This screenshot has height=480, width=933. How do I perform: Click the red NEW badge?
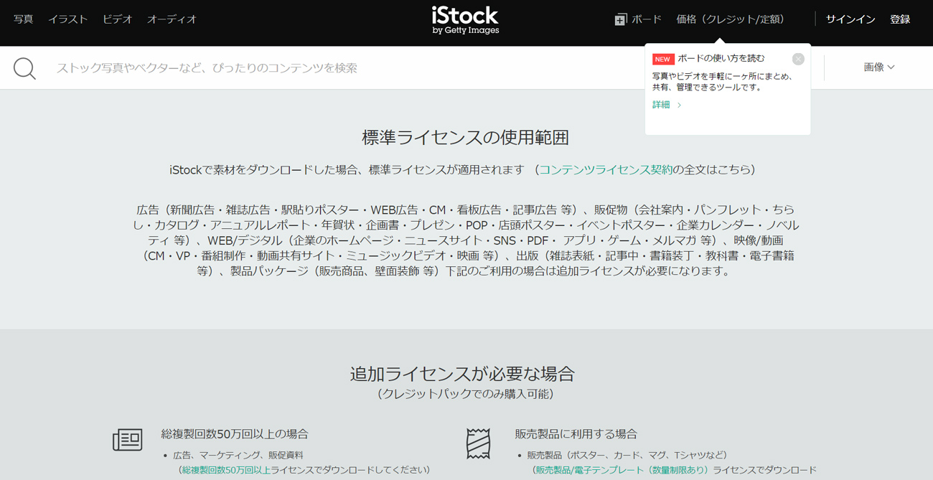[x=662, y=59]
